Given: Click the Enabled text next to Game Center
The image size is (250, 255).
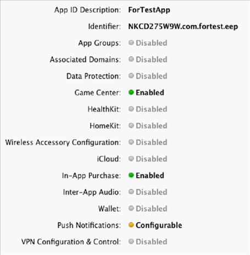Looking at the screenshot, I should click(x=150, y=92).
